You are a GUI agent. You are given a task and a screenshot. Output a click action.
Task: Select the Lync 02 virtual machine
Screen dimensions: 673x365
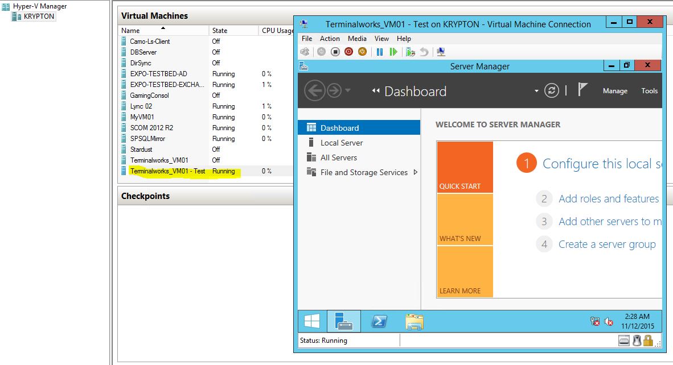[141, 106]
